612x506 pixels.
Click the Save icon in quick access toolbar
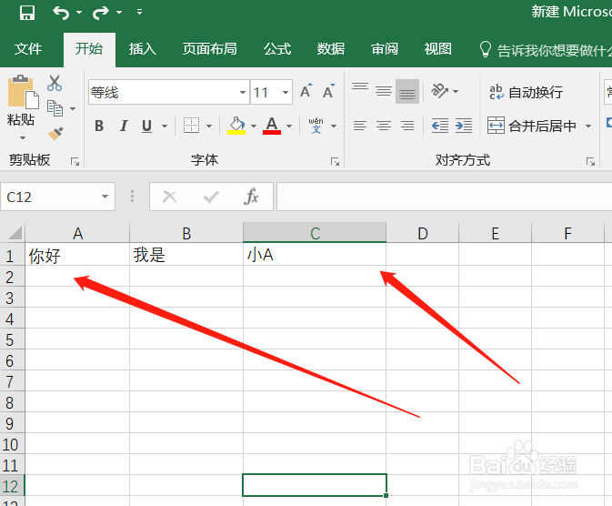point(27,13)
